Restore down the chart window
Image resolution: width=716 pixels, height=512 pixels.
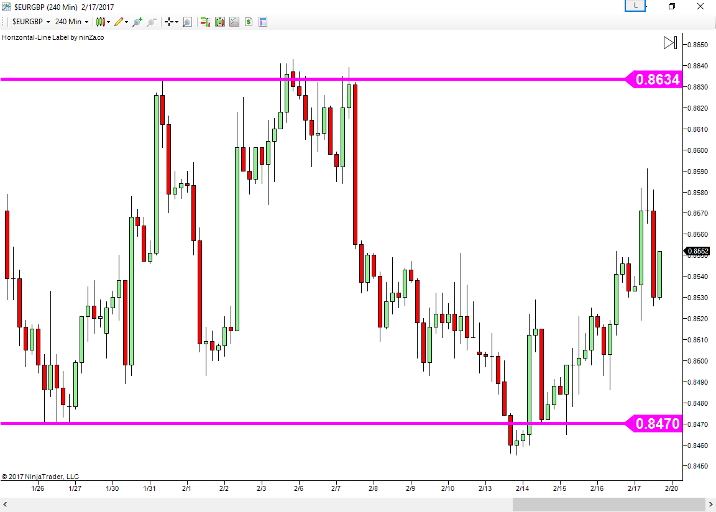672,6
